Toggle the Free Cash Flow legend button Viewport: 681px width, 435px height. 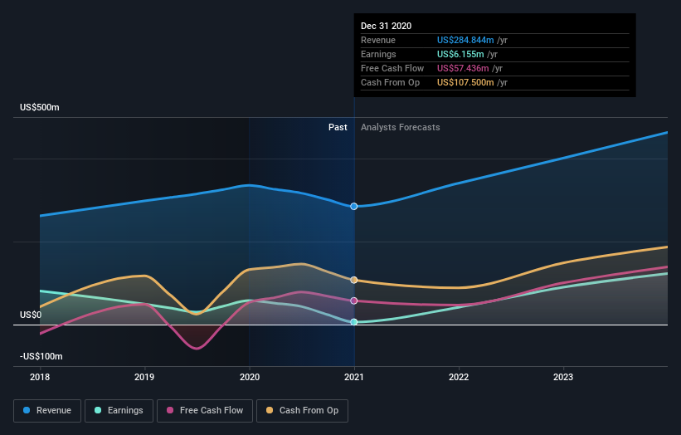click(x=205, y=411)
